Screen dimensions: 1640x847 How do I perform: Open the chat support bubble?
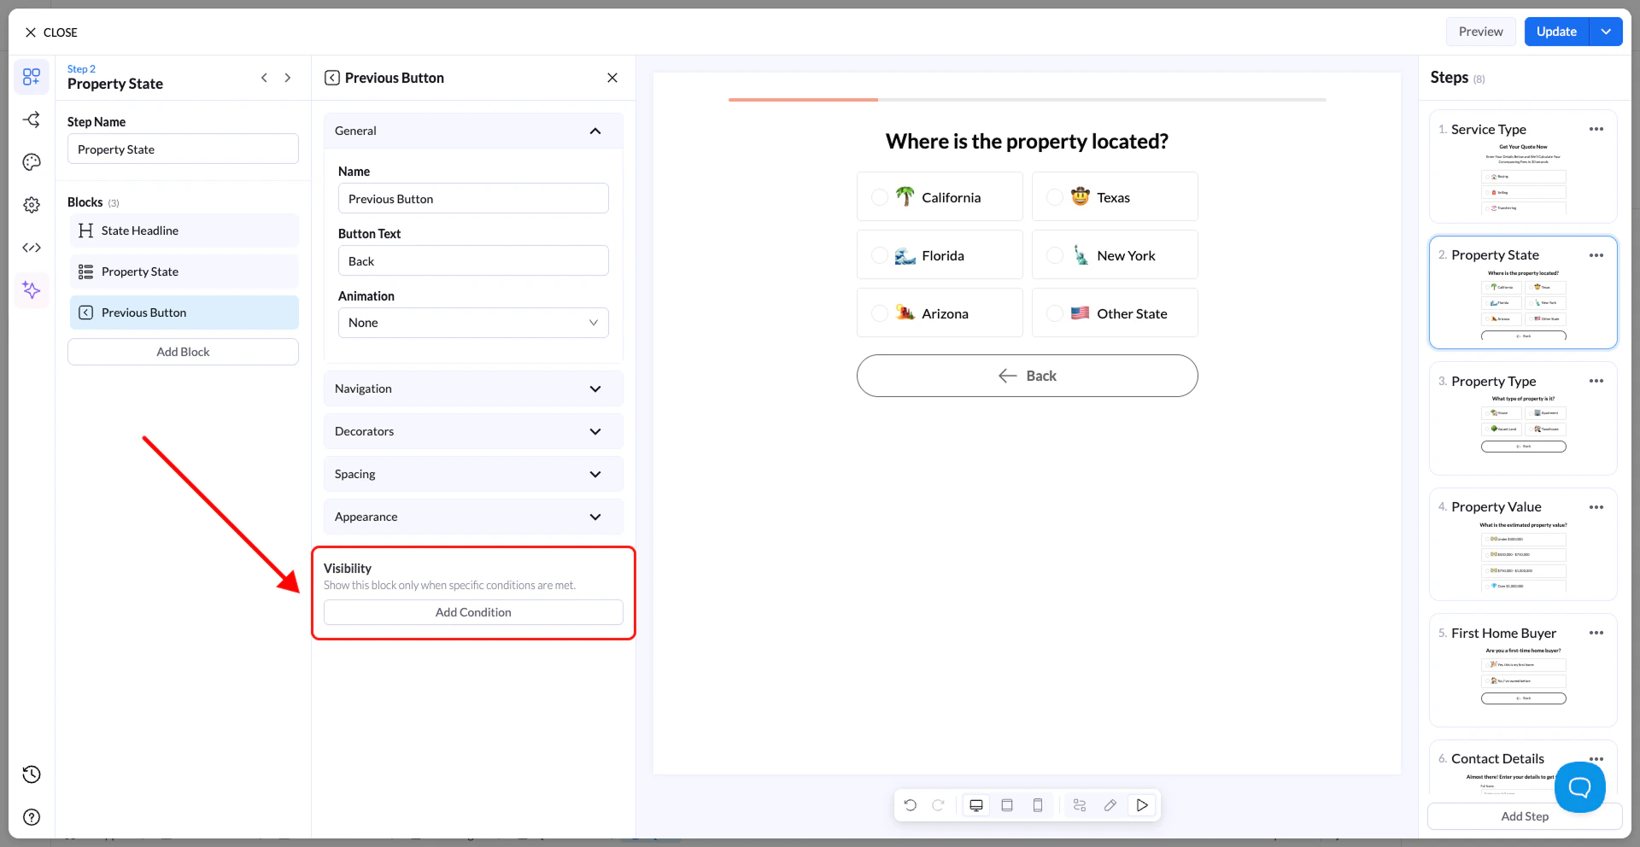pos(1580,787)
